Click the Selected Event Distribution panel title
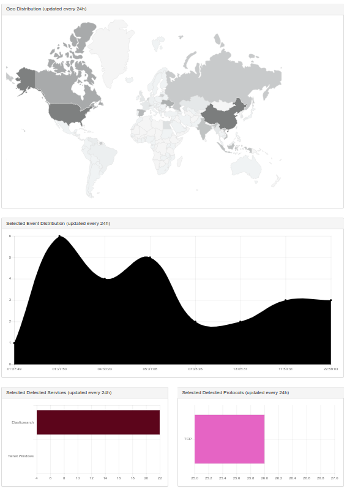This screenshot has width=347, height=491. 58,224
